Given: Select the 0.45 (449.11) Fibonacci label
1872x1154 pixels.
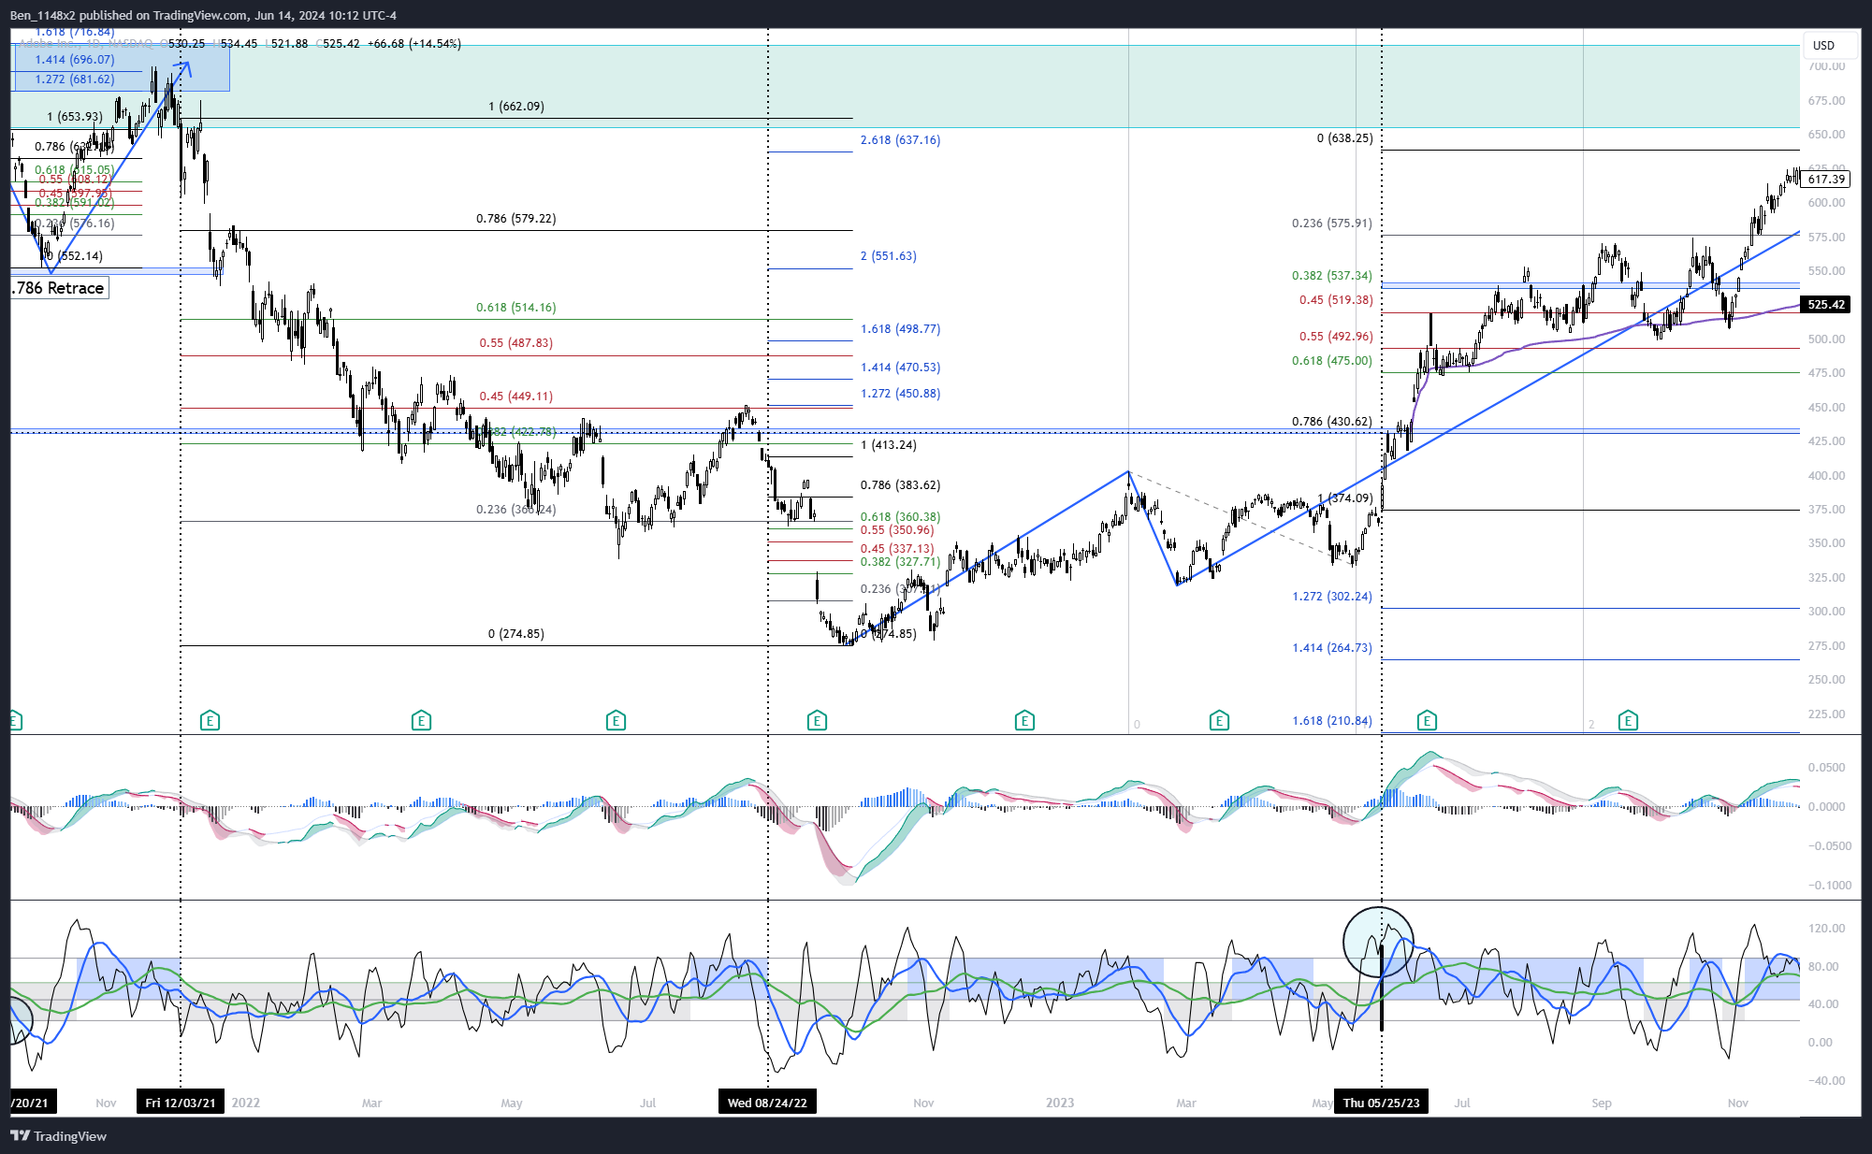Looking at the screenshot, I should tap(515, 397).
